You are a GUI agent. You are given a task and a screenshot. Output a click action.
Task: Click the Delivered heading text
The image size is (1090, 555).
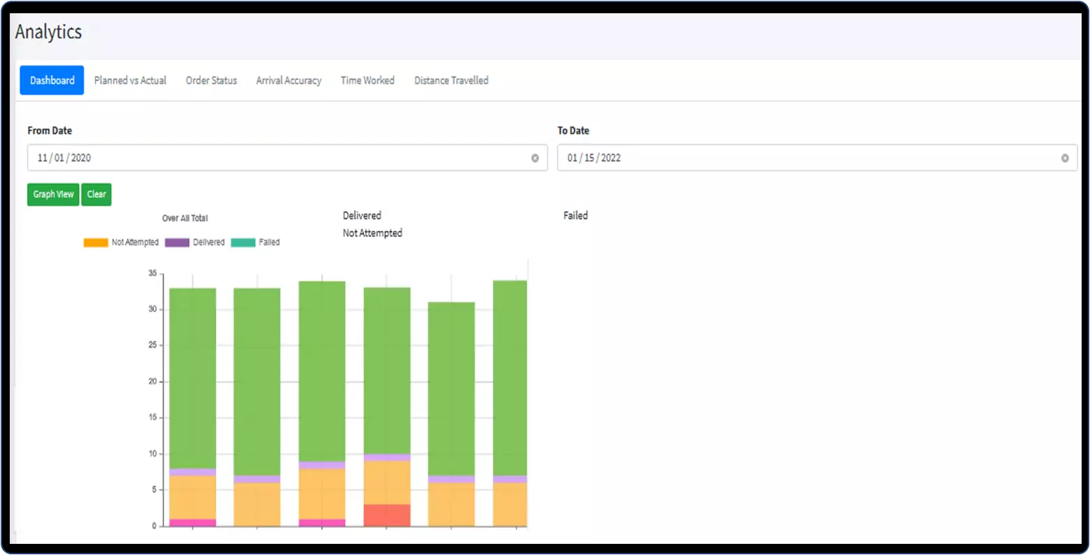click(362, 215)
